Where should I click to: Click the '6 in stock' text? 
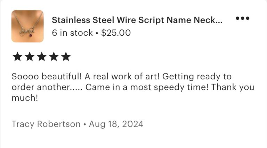72,33
